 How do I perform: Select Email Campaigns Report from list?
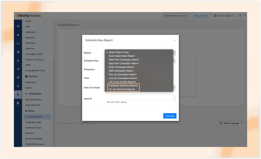(121, 67)
